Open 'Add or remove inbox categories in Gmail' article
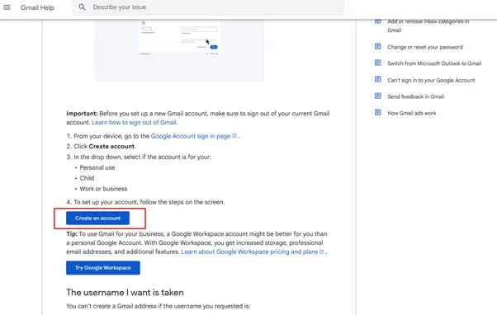Viewport: 497px width, 315px height. pyautogui.click(x=428, y=26)
